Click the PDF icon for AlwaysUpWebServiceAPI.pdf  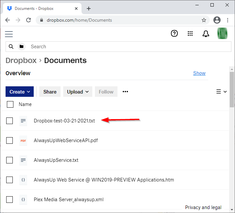(23, 140)
